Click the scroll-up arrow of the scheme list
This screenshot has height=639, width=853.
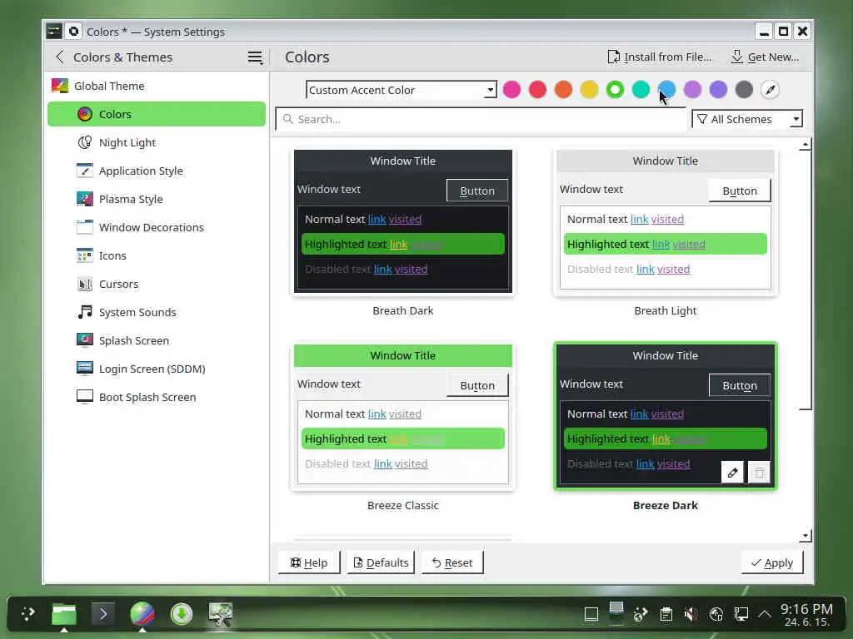tap(806, 145)
